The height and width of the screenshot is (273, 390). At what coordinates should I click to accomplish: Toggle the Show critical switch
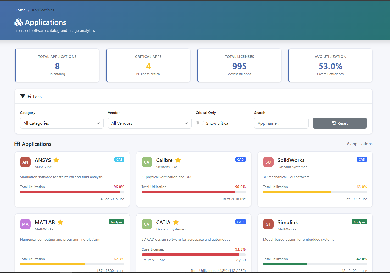click(x=200, y=123)
